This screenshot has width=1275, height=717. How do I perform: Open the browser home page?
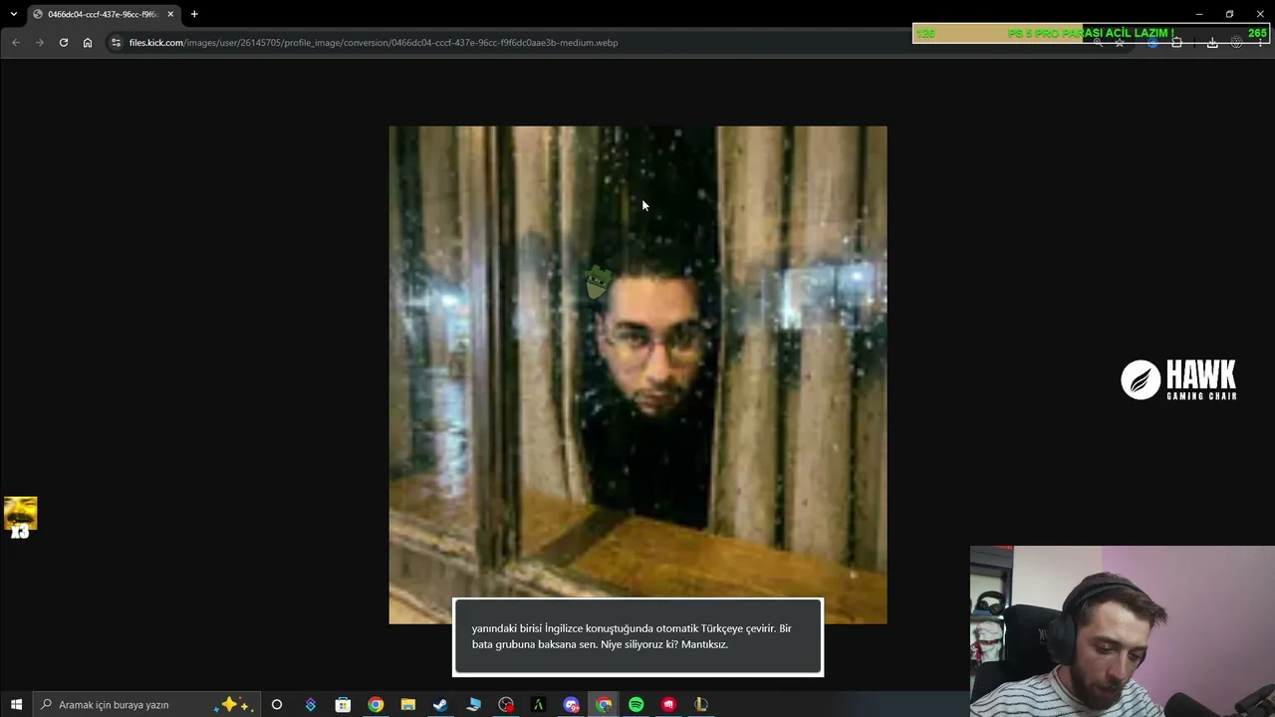point(88,43)
